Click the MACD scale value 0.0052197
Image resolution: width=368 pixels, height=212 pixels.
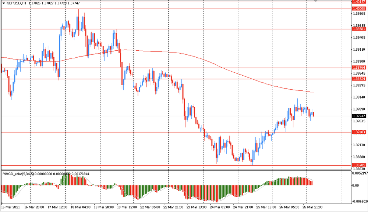(x=360, y=173)
